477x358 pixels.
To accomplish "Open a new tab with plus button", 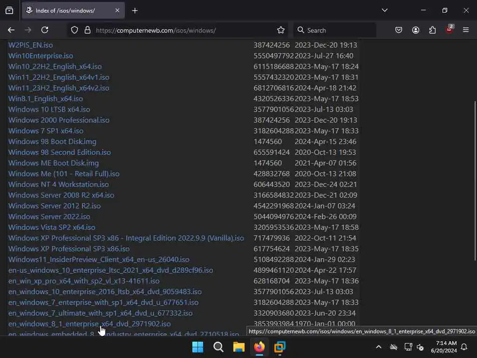I will 135,11.
